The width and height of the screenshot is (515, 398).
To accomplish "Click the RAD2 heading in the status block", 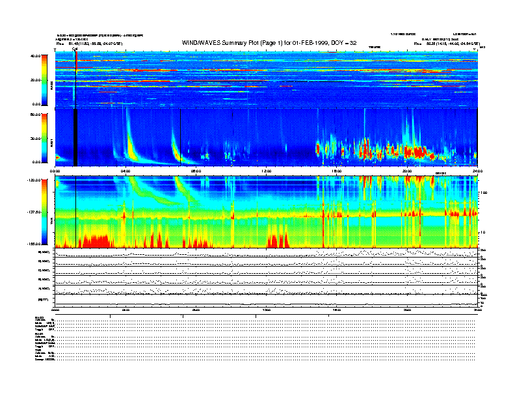I will (39, 317).
